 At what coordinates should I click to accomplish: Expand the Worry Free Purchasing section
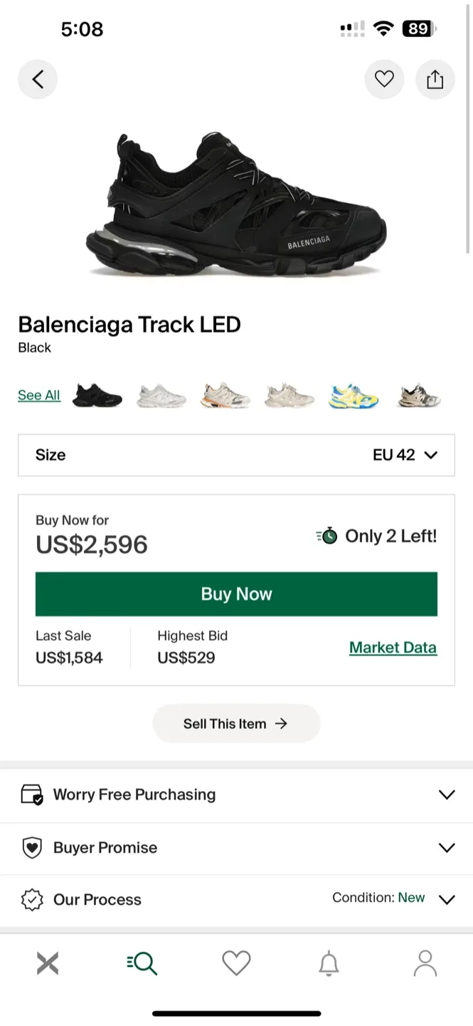pyautogui.click(x=447, y=794)
